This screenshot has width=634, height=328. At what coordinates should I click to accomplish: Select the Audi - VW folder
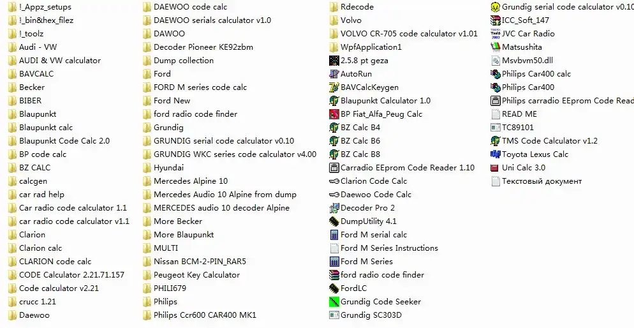(x=33, y=47)
